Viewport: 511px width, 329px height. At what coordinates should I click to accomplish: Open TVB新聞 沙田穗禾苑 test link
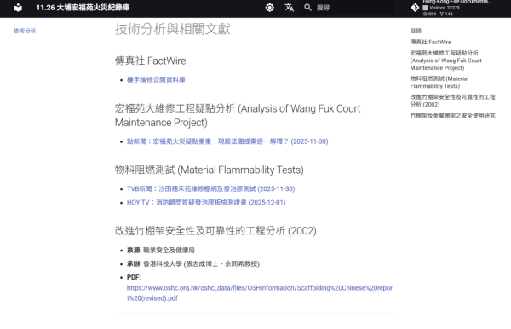tap(211, 189)
